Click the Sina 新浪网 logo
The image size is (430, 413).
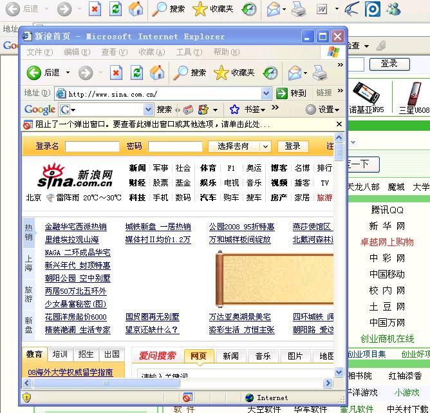pyautogui.click(x=75, y=176)
